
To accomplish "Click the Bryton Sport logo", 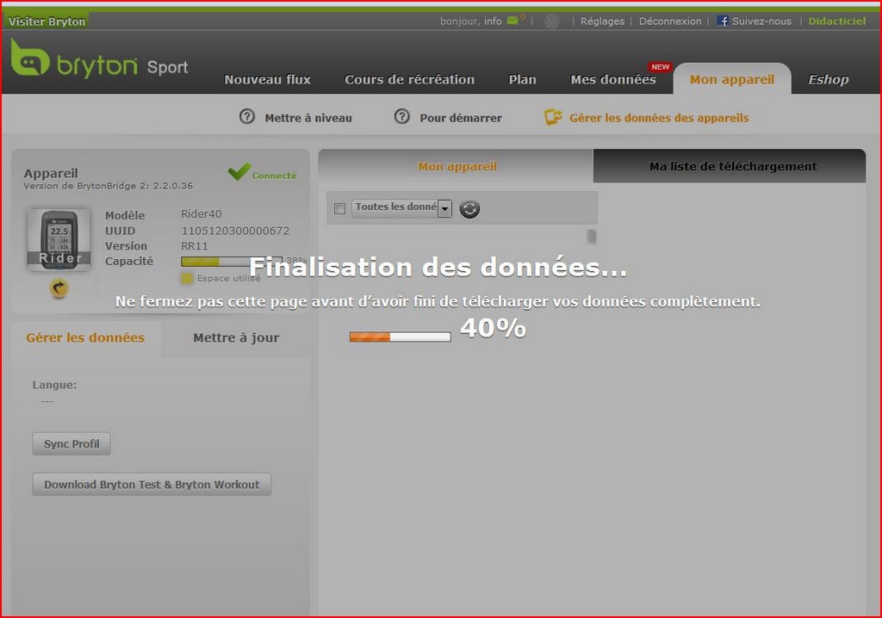I will pos(99,59).
